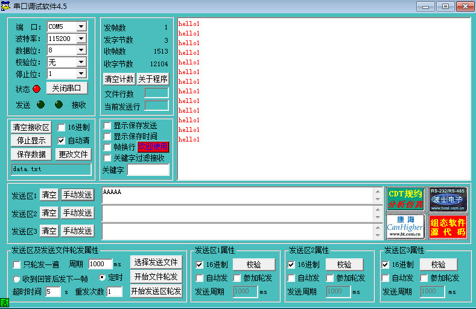The image size is (476, 309).
Task: Open the RS-232/RS-485 波士电子 banner
Action: (448, 199)
